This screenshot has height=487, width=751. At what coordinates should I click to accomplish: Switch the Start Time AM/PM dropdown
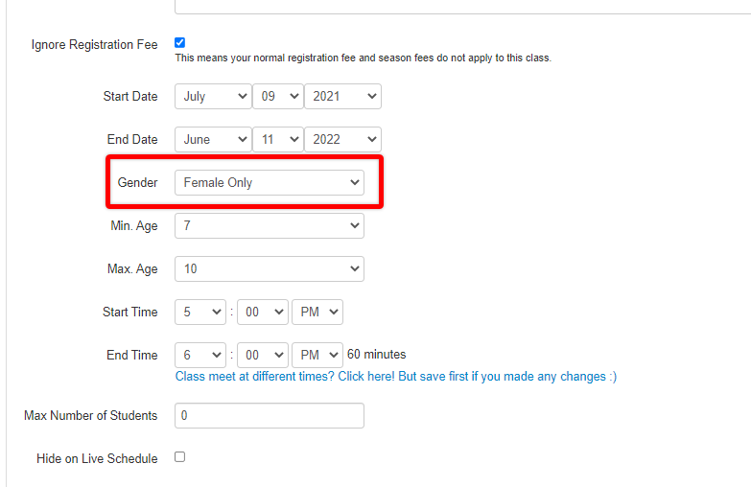click(317, 312)
